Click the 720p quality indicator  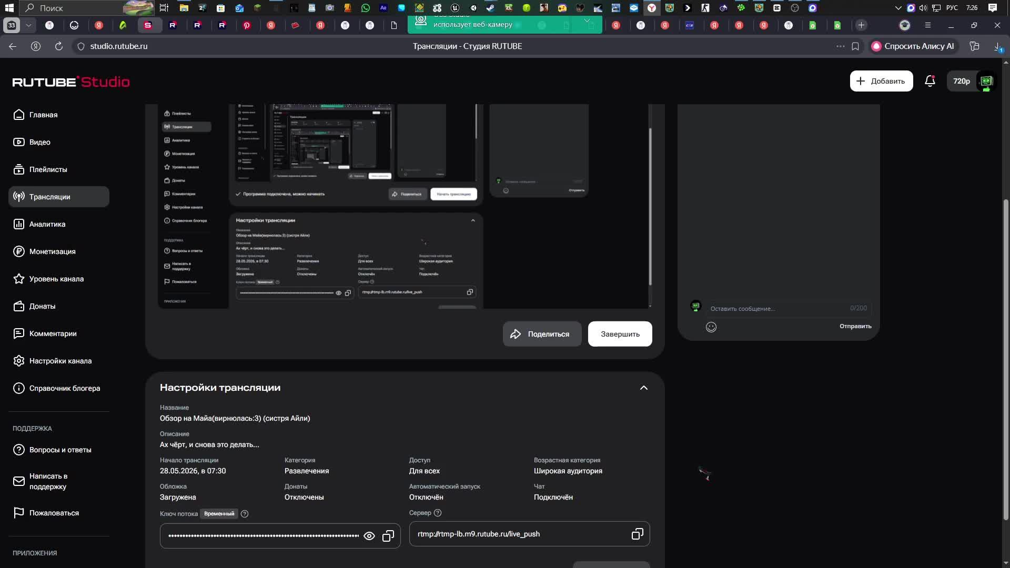point(962,81)
